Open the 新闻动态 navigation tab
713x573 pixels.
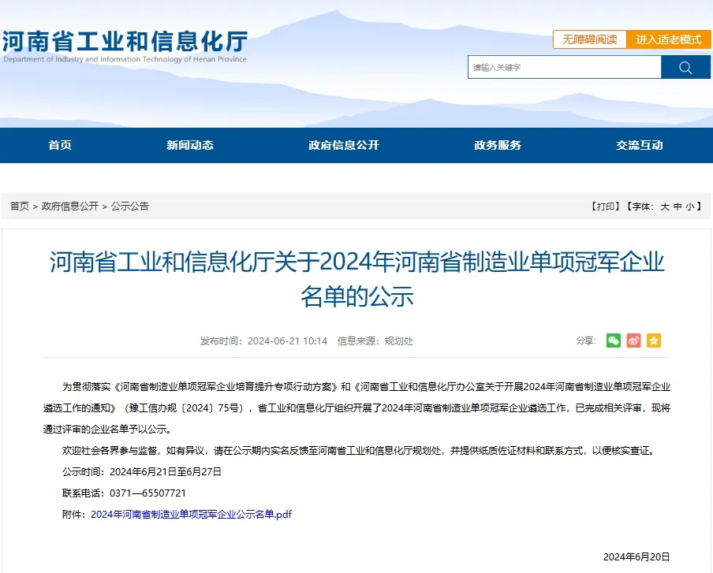click(x=190, y=145)
